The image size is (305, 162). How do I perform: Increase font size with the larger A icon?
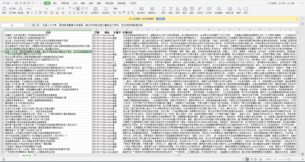[x=59, y=9]
